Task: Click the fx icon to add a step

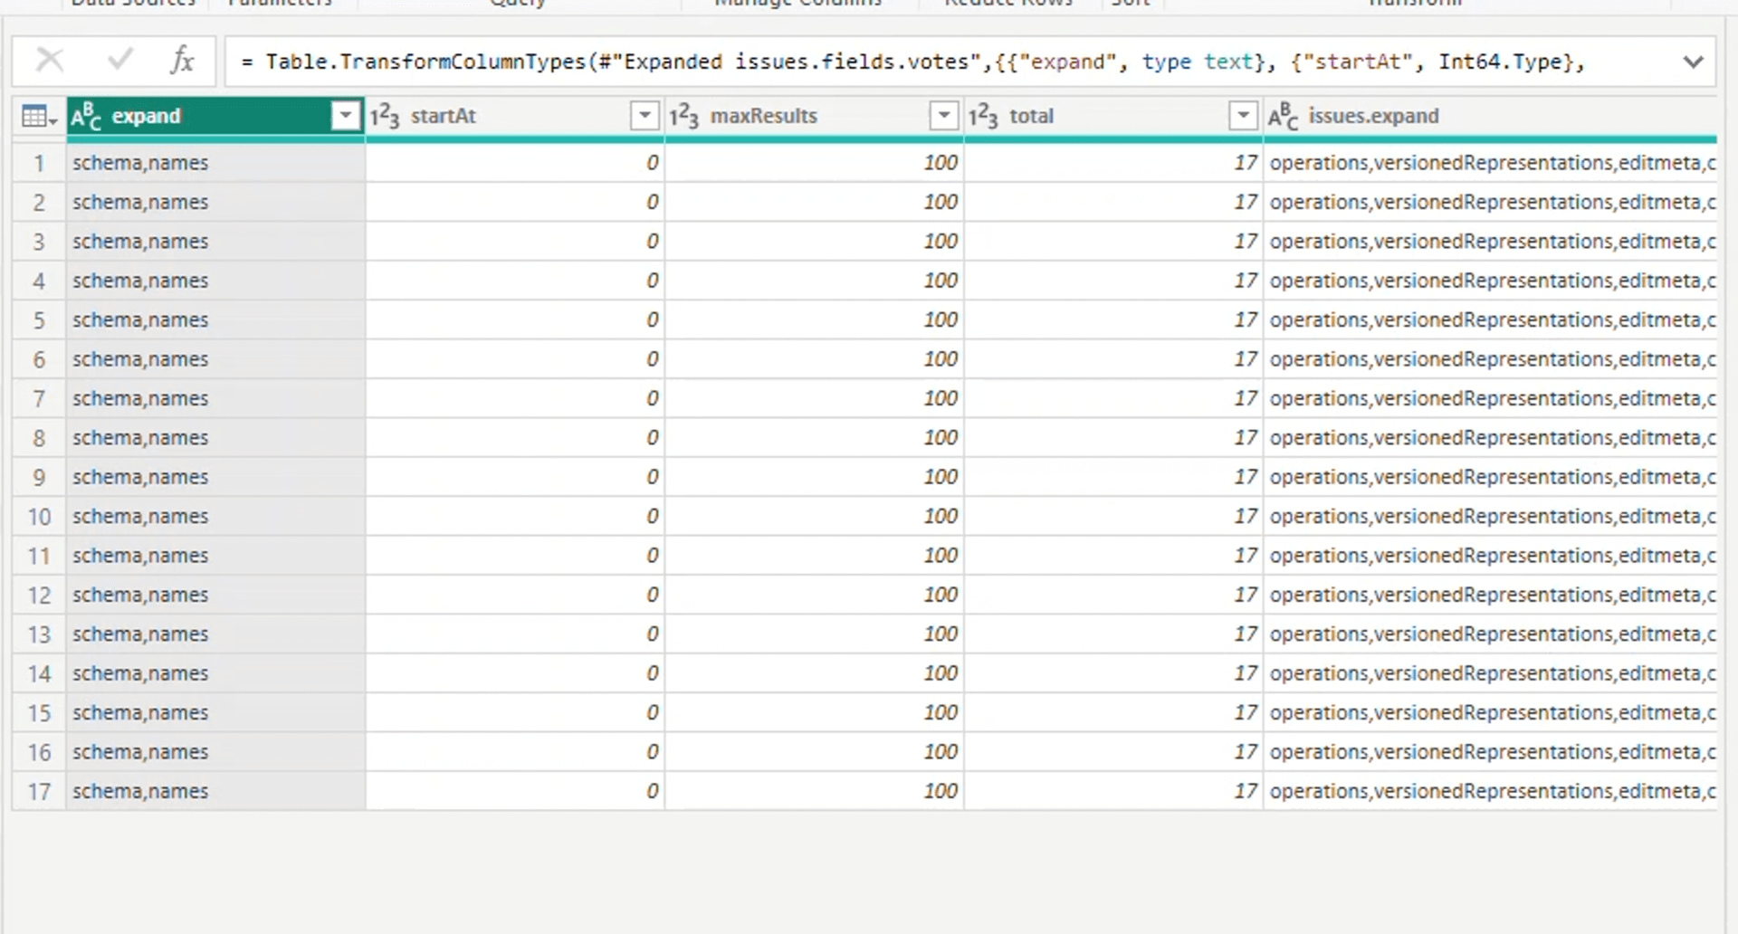Action: (x=183, y=61)
